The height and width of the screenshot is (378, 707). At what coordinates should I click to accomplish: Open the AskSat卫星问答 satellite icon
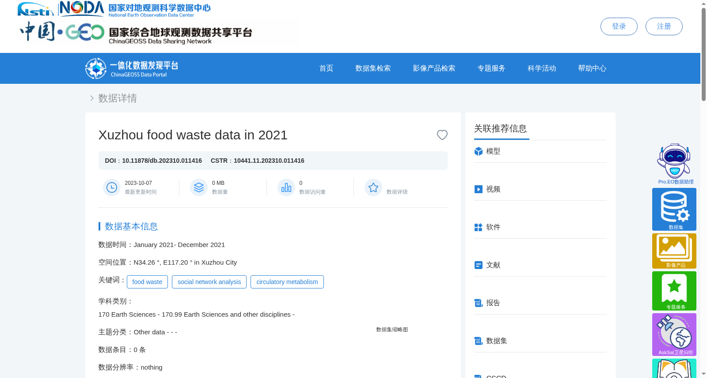pyautogui.click(x=674, y=334)
